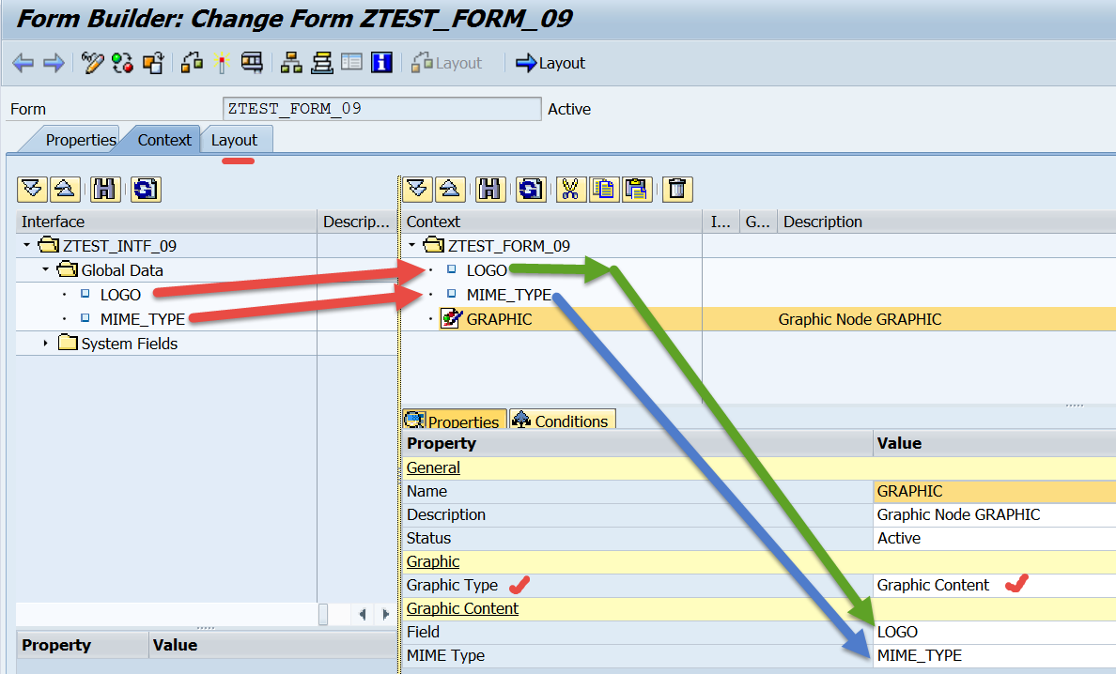Click inside the Form name field showing ZTEST_FORM_09
The height and width of the screenshot is (674, 1116).
click(380, 108)
